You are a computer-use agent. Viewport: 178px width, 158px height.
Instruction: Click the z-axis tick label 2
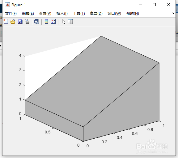coord(20,85)
